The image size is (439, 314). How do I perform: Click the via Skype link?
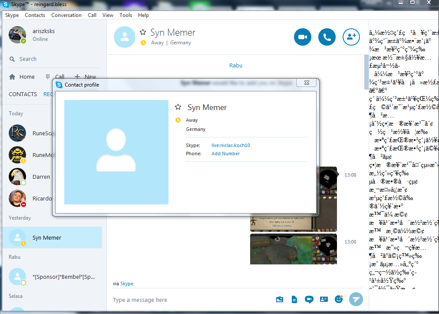(x=127, y=284)
